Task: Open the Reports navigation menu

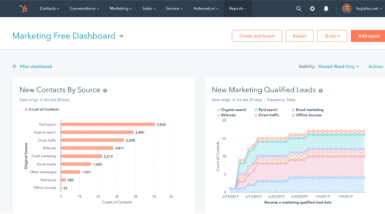Action: [238, 9]
